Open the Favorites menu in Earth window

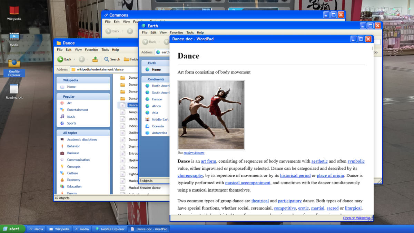176,33
